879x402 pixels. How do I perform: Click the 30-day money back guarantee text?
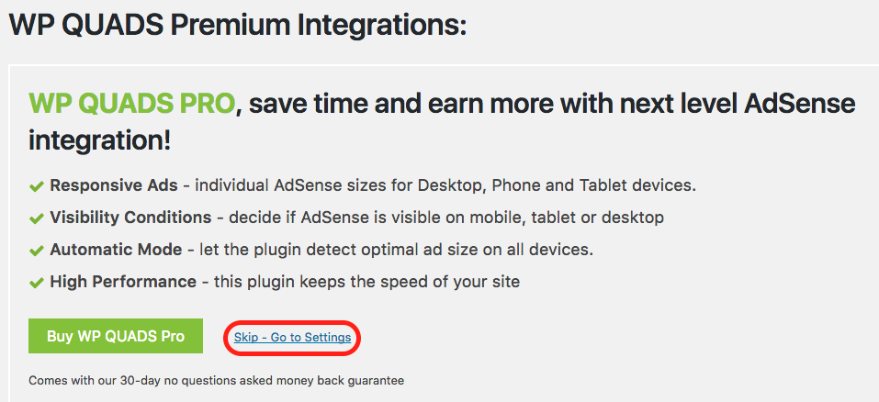[216, 380]
